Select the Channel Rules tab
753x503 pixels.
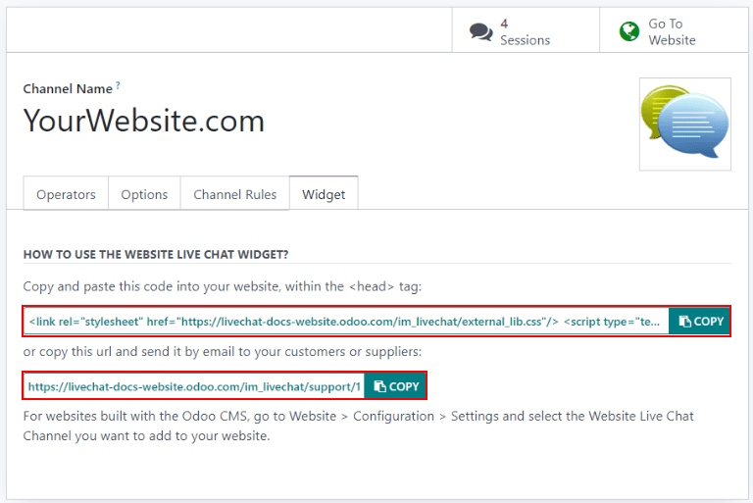[x=234, y=194]
